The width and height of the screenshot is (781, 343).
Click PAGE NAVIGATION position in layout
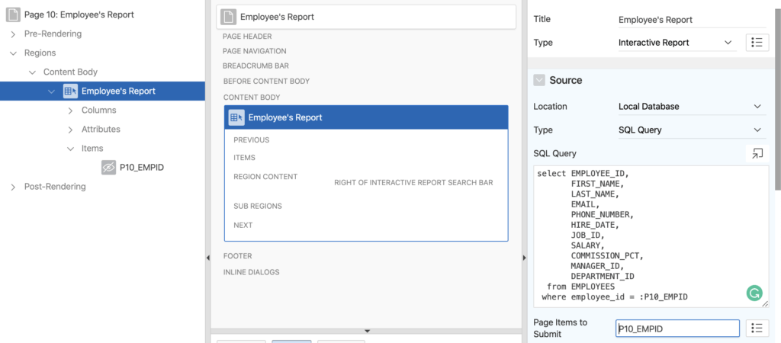tap(255, 51)
